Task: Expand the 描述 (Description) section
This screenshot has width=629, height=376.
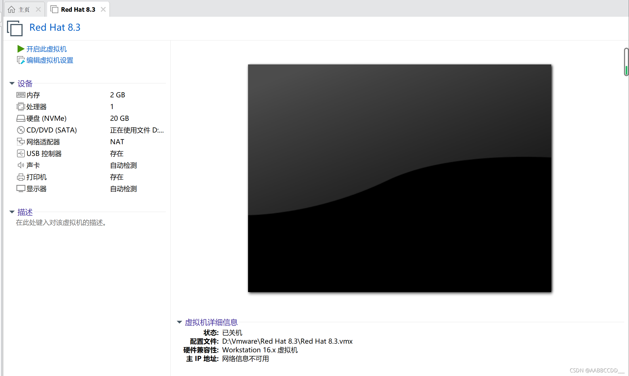Action: 13,211
